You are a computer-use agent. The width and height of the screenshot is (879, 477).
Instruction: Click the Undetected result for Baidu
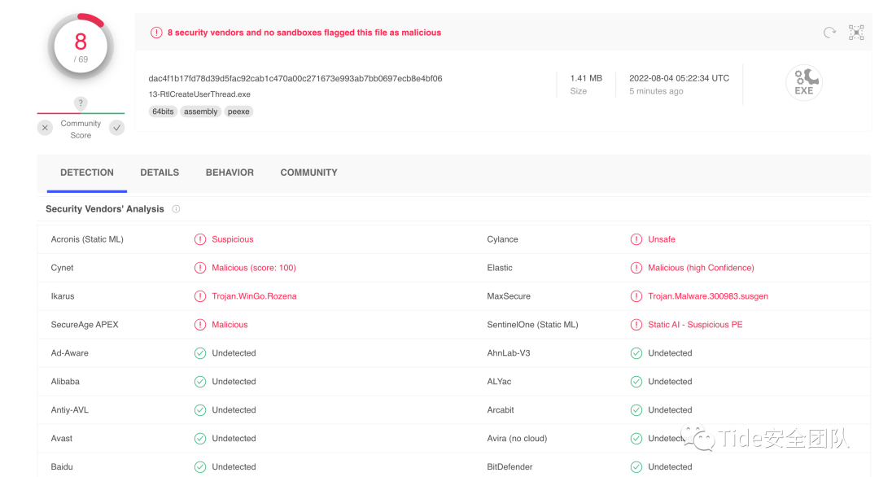(234, 467)
